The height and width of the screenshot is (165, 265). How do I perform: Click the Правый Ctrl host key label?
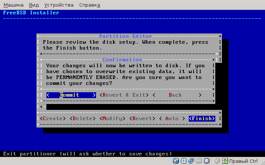[x=243, y=161]
